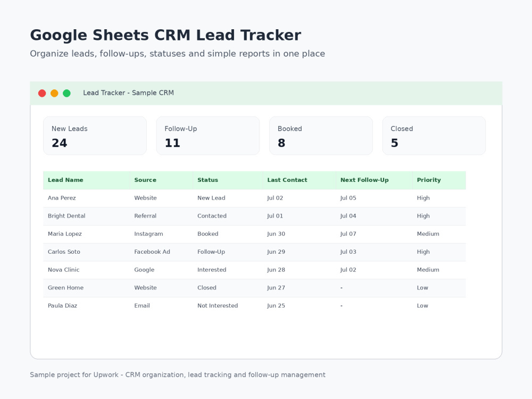This screenshot has width=532, height=399.
Task: Click the Interested status cell
Action: pyautogui.click(x=228, y=270)
